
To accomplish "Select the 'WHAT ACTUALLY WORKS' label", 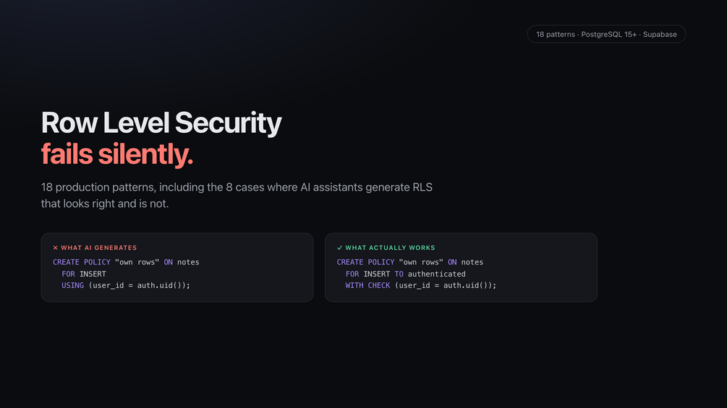I will click(390, 248).
